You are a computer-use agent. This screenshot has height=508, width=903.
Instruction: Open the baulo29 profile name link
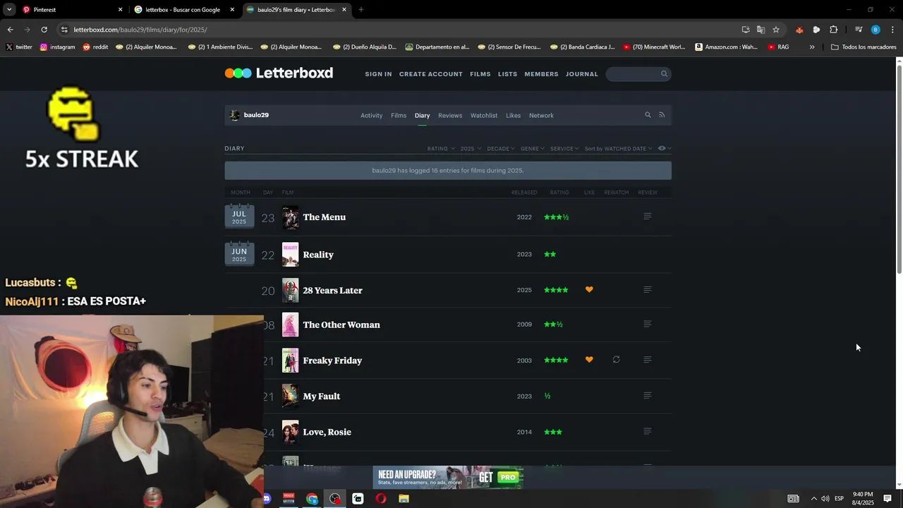pos(256,115)
